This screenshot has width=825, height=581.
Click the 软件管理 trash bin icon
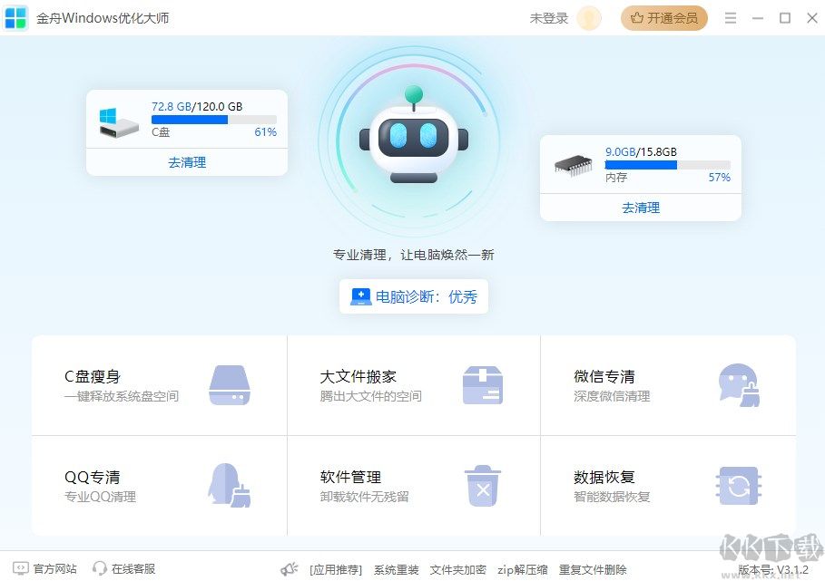pos(483,486)
